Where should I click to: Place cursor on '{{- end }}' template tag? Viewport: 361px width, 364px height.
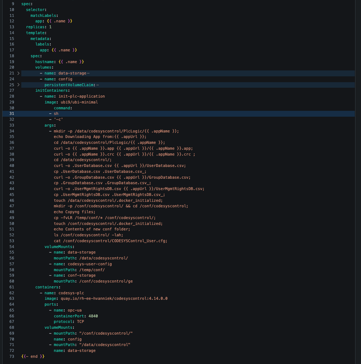coord(33,356)
